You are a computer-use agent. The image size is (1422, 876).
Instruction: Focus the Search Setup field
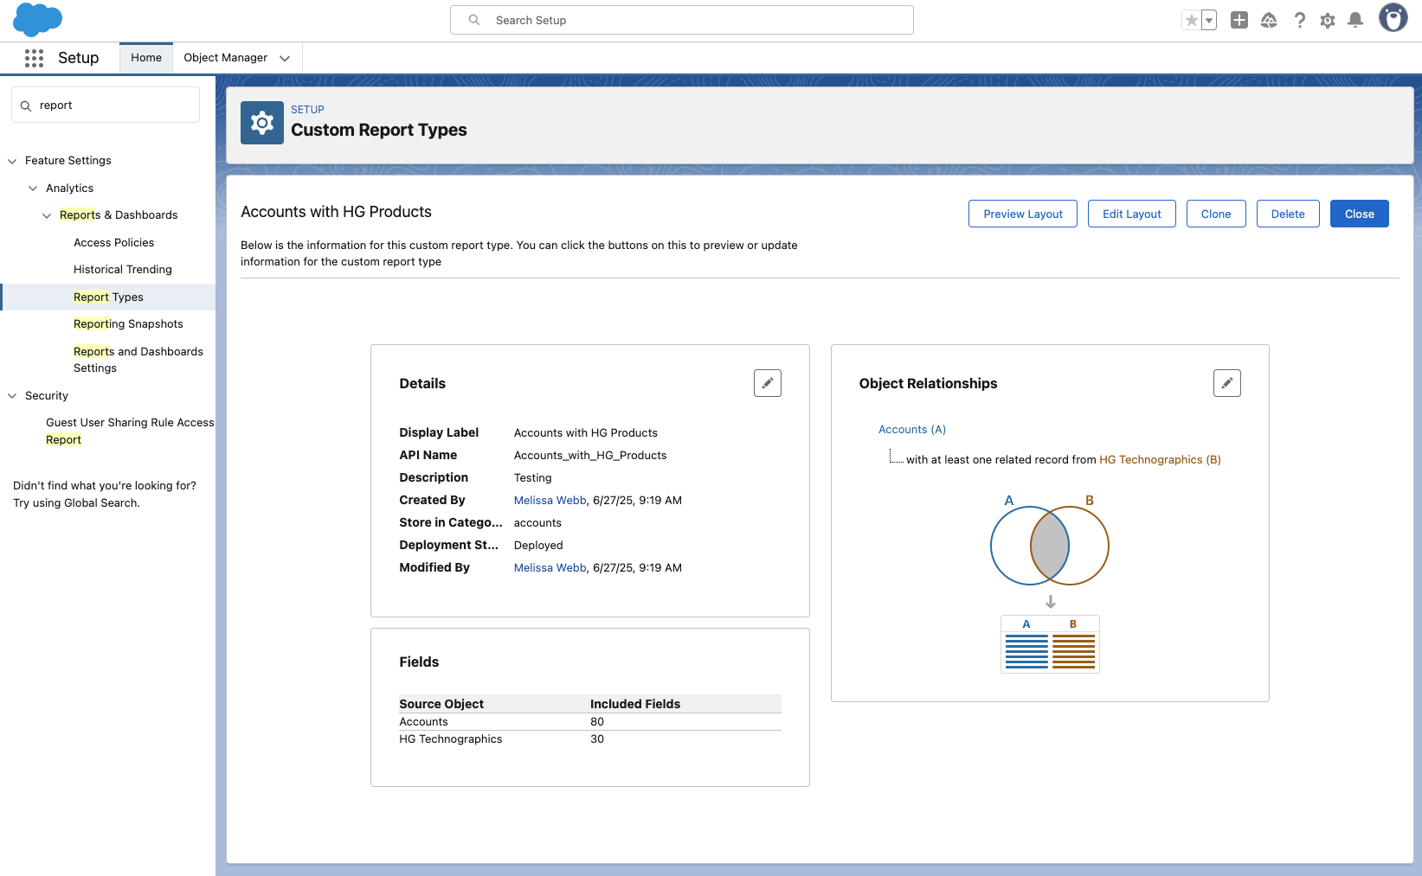pos(682,20)
